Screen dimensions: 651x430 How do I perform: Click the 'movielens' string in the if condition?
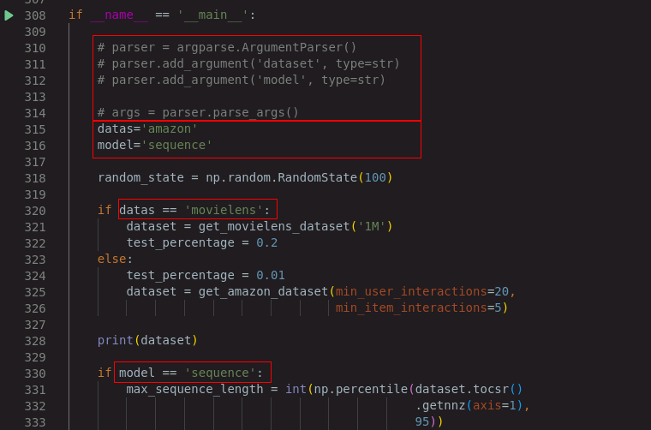point(224,210)
